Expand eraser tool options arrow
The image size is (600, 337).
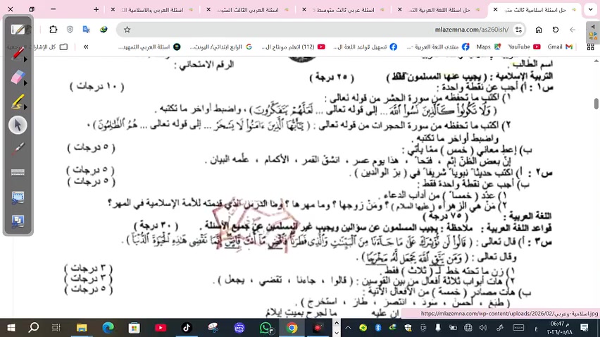pyautogui.click(x=25, y=83)
